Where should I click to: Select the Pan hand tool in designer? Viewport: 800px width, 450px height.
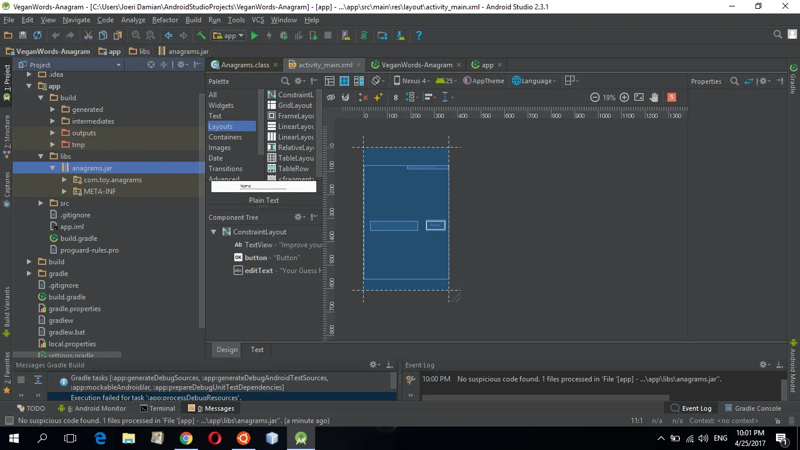coord(654,97)
